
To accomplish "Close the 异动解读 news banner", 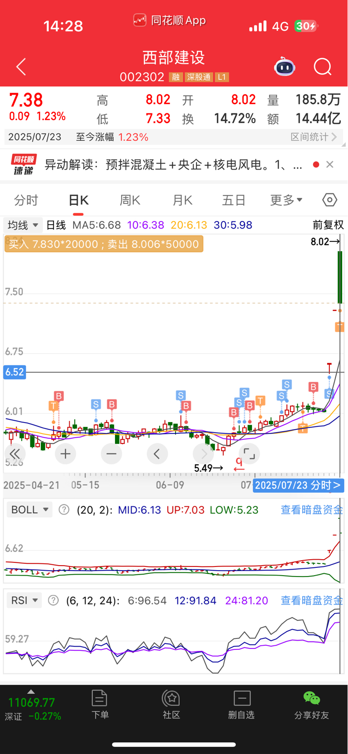I will point(330,164).
